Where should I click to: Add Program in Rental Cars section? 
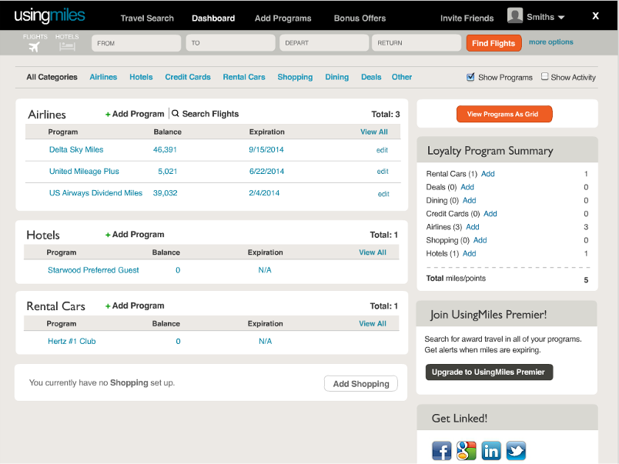click(x=135, y=305)
